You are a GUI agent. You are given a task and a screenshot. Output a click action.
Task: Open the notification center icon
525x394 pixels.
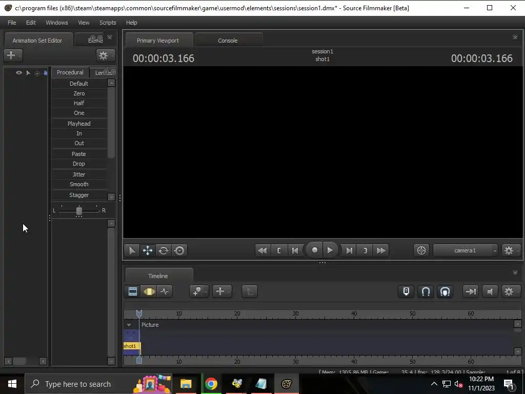[509, 384]
